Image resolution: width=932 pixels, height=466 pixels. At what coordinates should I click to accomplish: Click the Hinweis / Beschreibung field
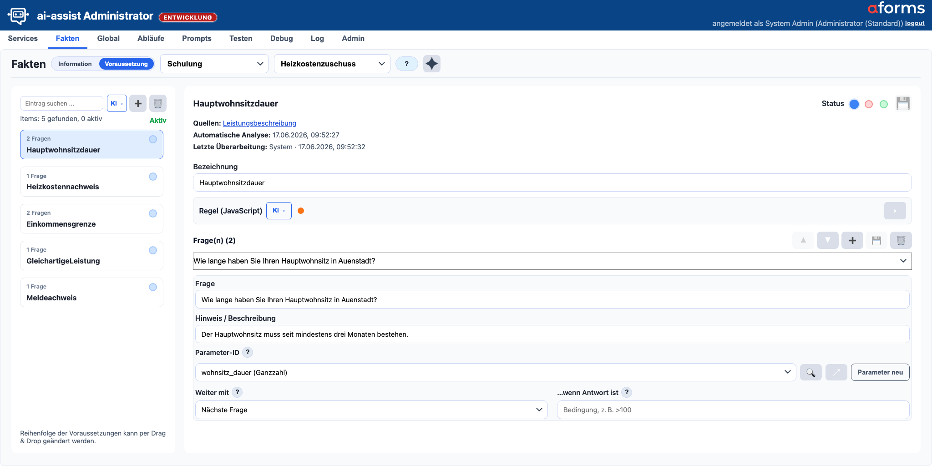pos(552,334)
